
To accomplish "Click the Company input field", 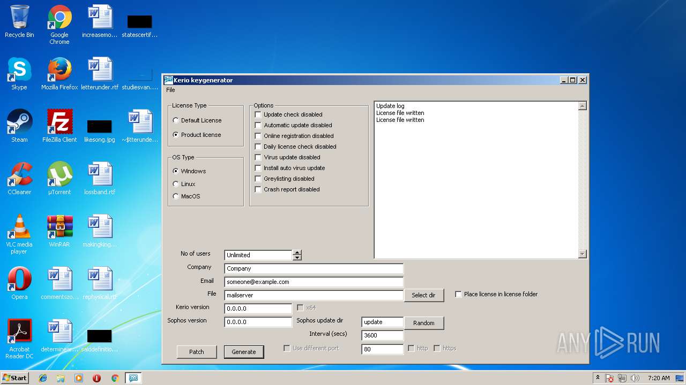I will click(314, 268).
